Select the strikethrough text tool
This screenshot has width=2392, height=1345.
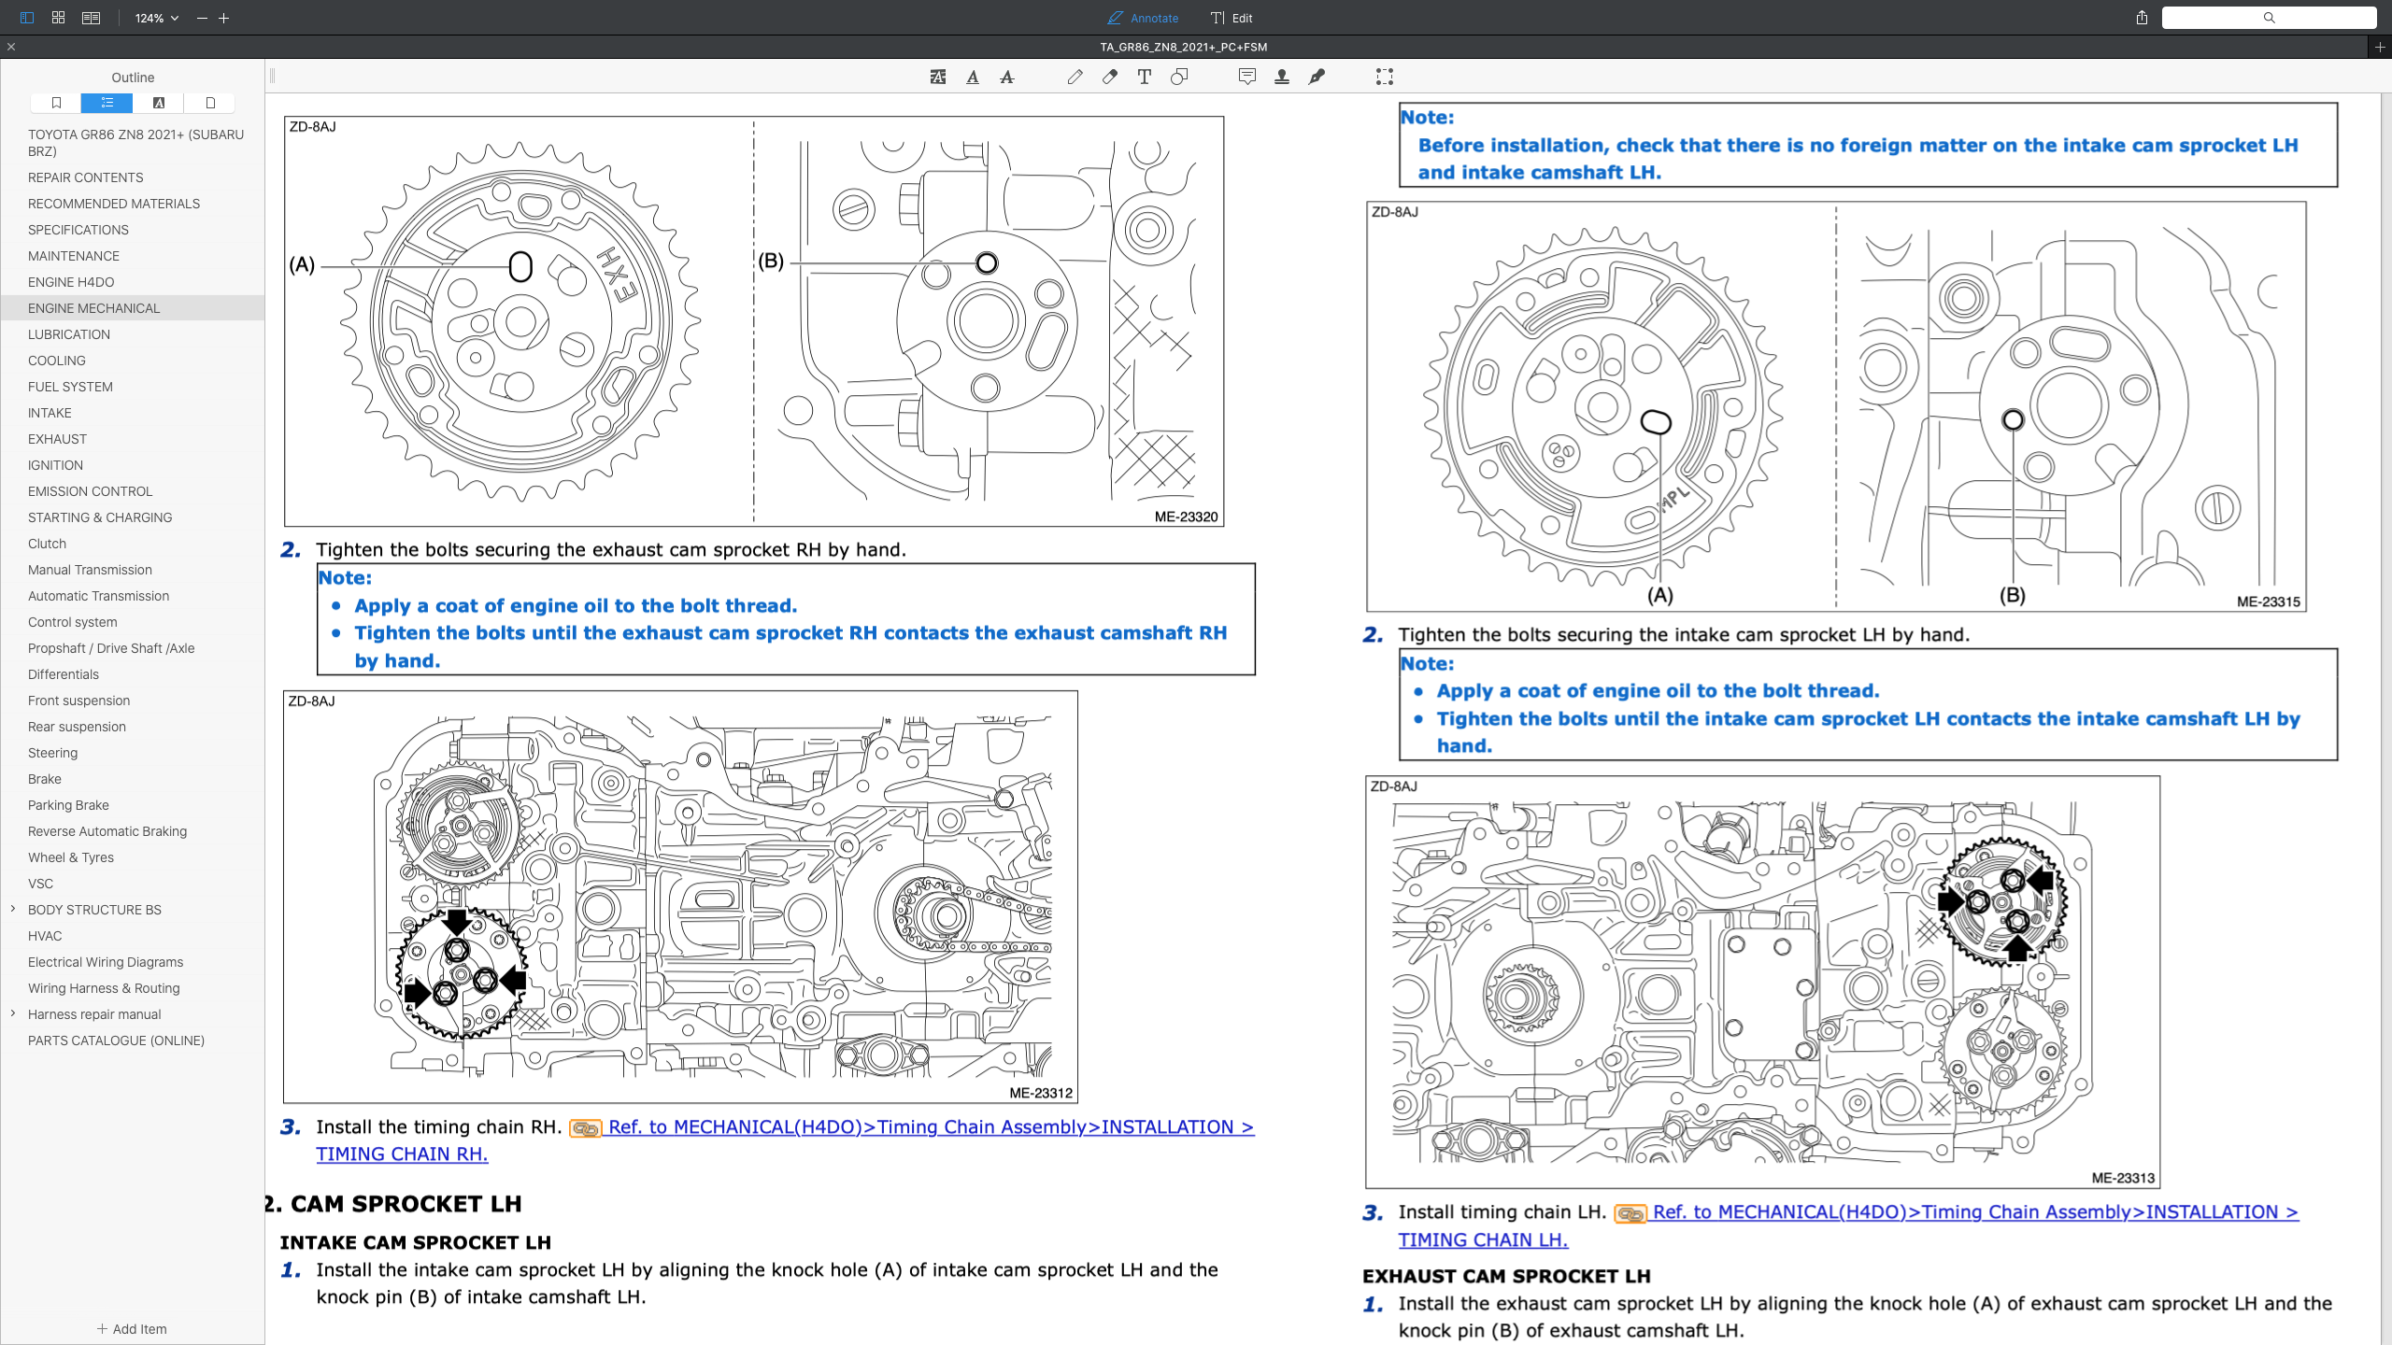(1006, 78)
